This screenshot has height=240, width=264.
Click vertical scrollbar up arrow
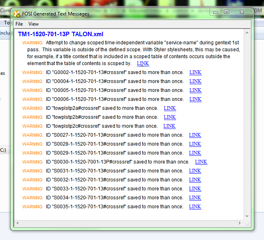247,33
